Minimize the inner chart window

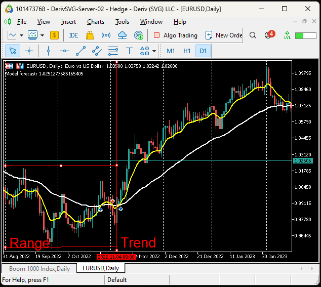[295, 21]
